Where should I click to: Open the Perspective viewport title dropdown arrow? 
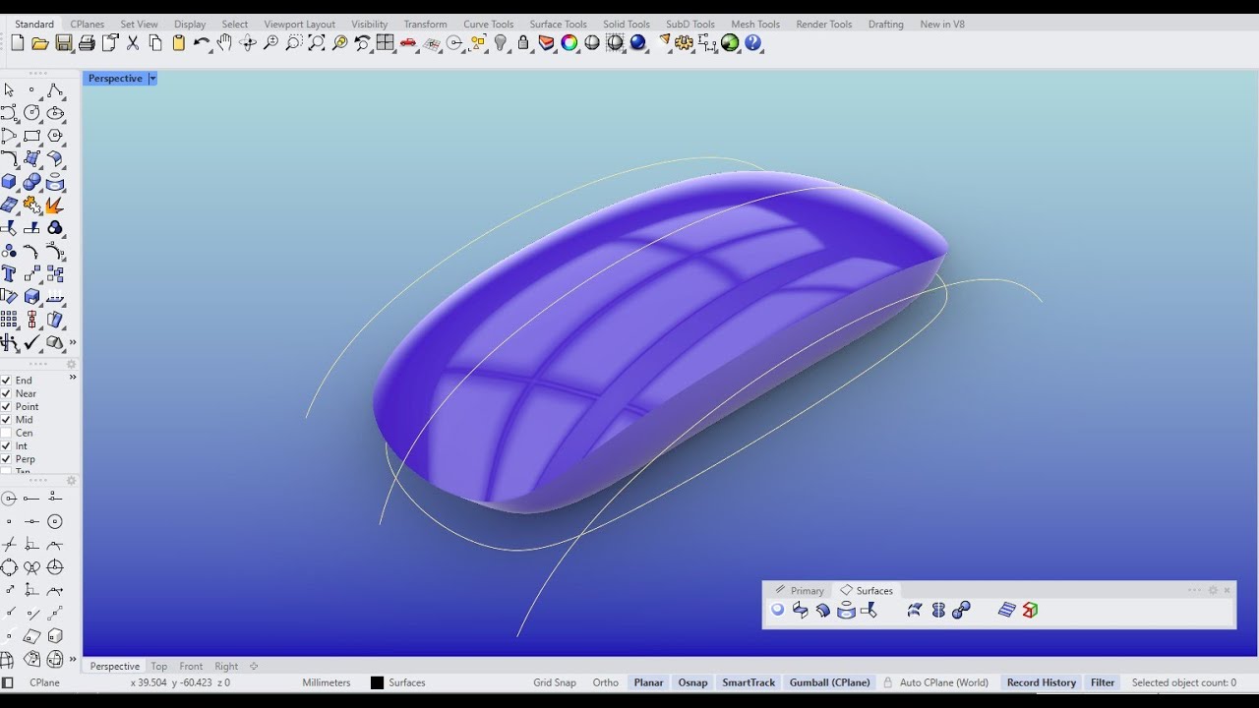[x=152, y=79]
